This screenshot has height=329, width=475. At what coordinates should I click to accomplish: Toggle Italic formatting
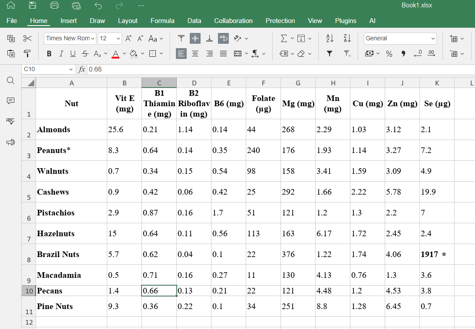(x=61, y=54)
